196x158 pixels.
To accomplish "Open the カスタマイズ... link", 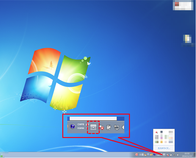I will [164, 148].
